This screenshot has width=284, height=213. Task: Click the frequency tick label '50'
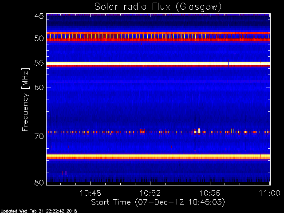(x=39, y=38)
